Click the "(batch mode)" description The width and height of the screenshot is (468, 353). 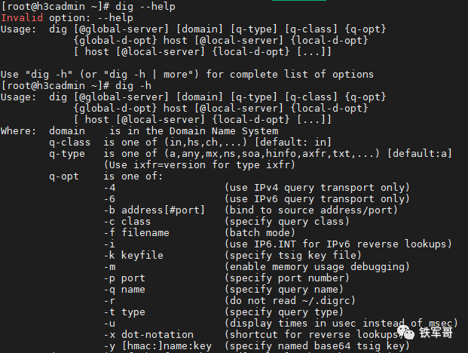(x=260, y=233)
